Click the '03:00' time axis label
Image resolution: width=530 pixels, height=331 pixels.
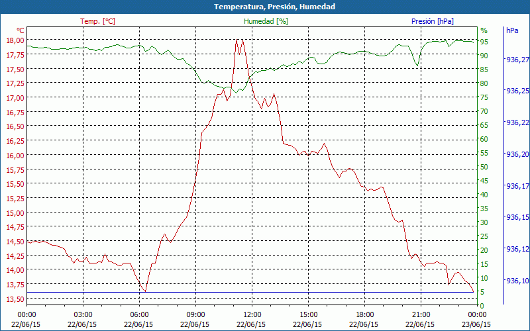pyautogui.click(x=83, y=315)
